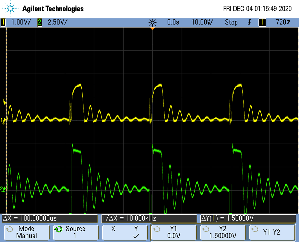This screenshot has height=242, width=299.
Task: Click the Agilent Technologies starburst logo
Action: click(10, 8)
